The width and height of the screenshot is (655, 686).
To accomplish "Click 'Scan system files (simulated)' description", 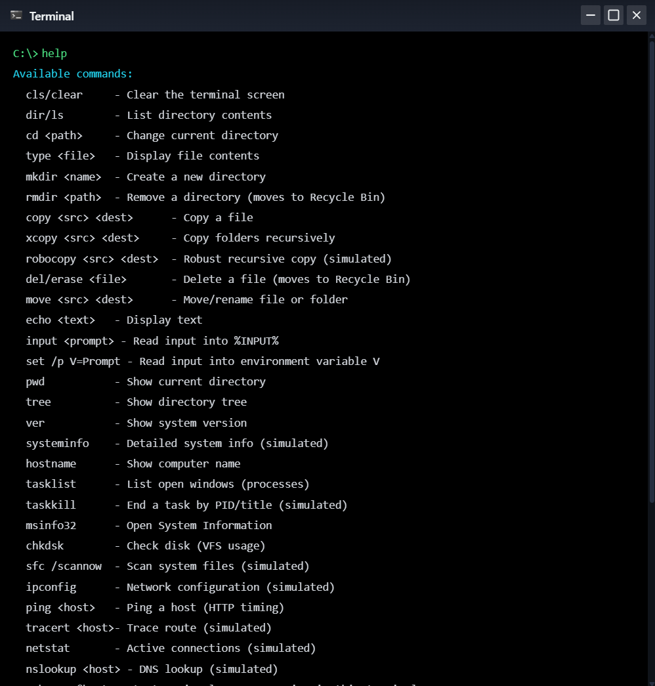I will 218,566.
